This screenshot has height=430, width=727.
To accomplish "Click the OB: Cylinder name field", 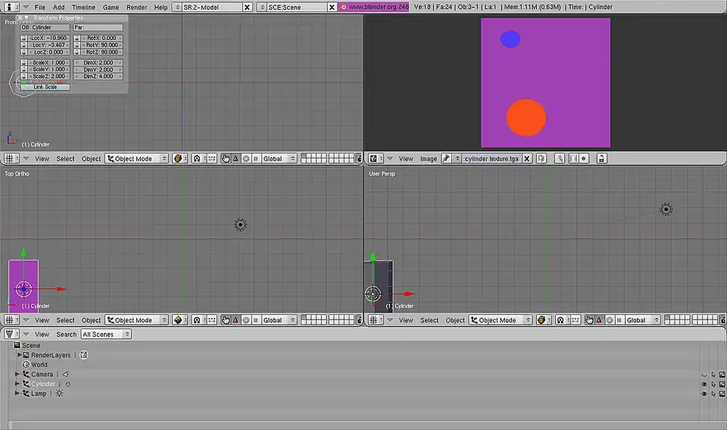I will tap(45, 27).
